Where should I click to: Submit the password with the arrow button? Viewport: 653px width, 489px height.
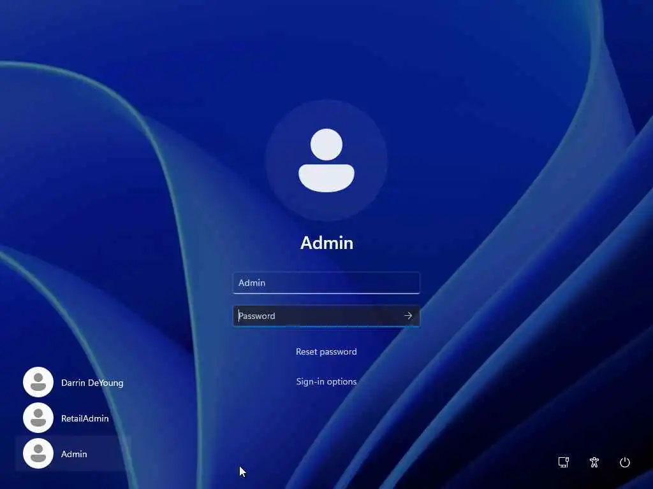pos(408,316)
